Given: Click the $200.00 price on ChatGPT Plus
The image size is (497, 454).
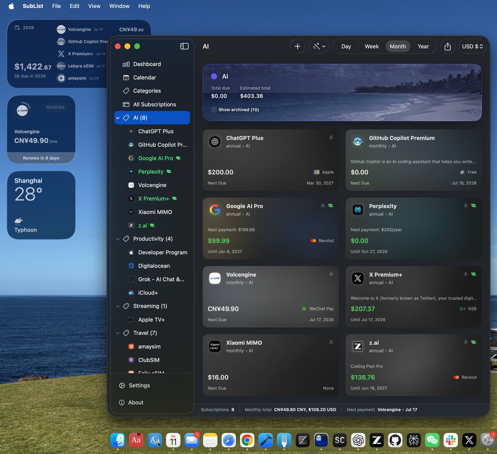Looking at the screenshot, I should pyautogui.click(x=220, y=172).
